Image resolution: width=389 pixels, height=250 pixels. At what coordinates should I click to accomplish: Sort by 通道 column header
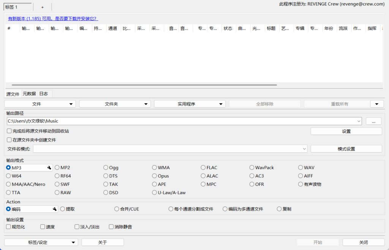tap(113, 28)
